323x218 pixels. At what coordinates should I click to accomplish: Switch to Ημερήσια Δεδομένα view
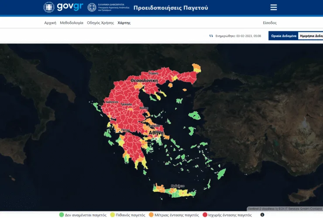(x=311, y=36)
